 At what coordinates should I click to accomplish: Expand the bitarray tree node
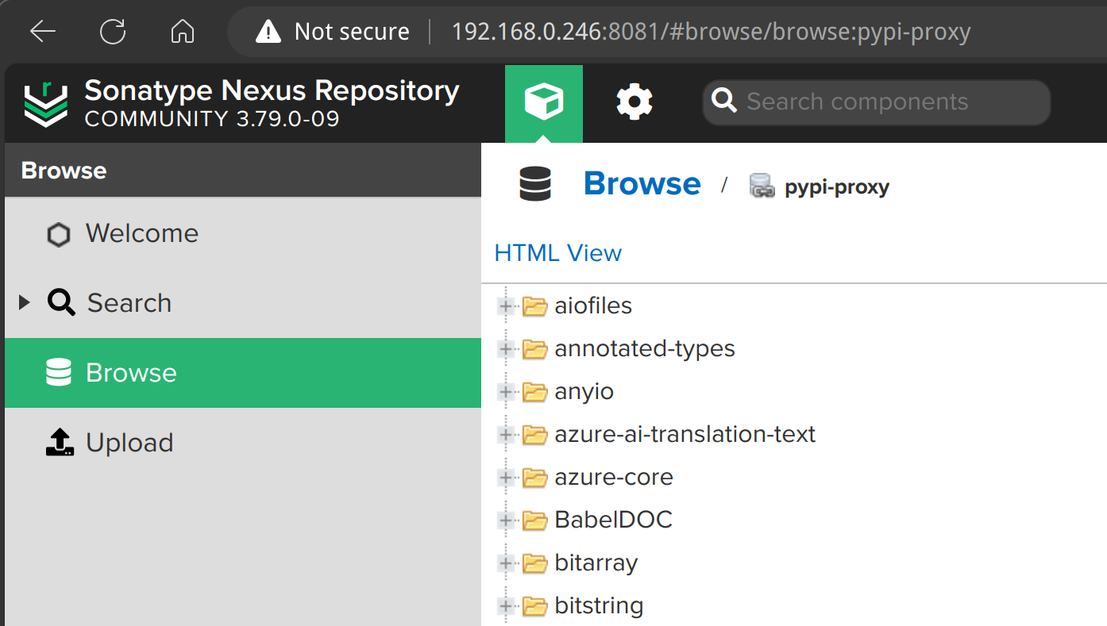point(505,563)
